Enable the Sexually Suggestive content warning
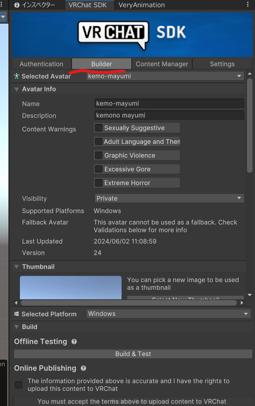The width and height of the screenshot is (255, 406). [99, 128]
